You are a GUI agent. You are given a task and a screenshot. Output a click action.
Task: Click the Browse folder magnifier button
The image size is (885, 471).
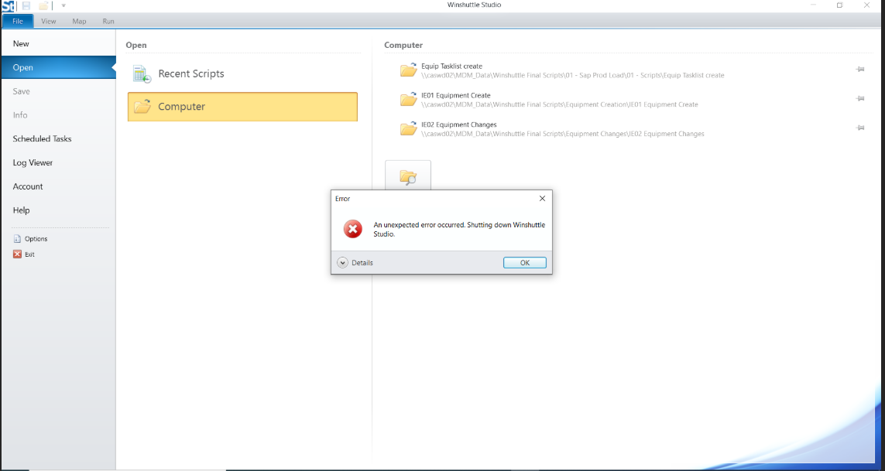click(408, 176)
